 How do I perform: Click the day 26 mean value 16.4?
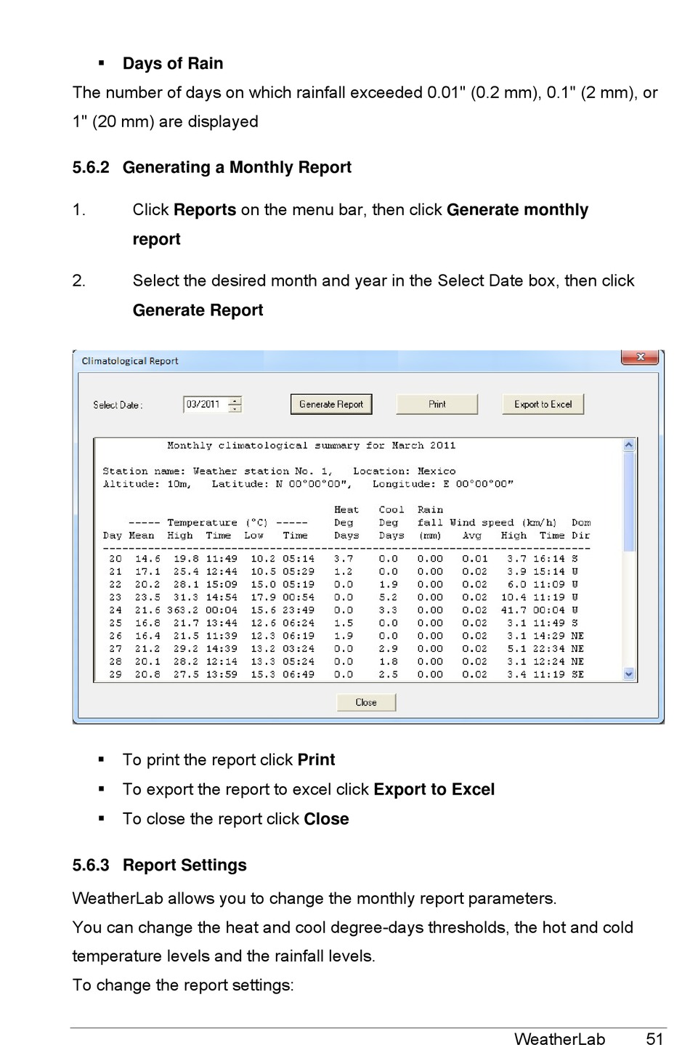click(147, 636)
